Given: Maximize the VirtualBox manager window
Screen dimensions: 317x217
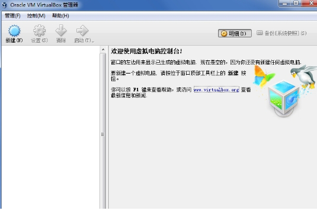Looking at the screenshot, I should tap(296, 3).
